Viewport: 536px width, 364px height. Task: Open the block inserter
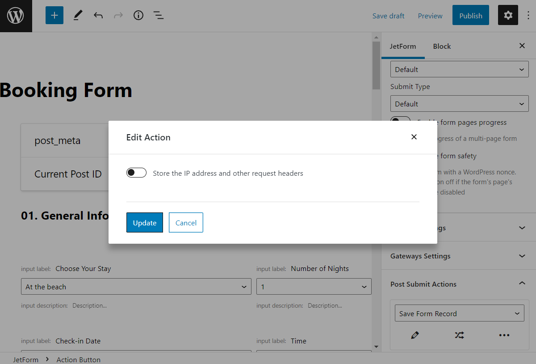54,15
